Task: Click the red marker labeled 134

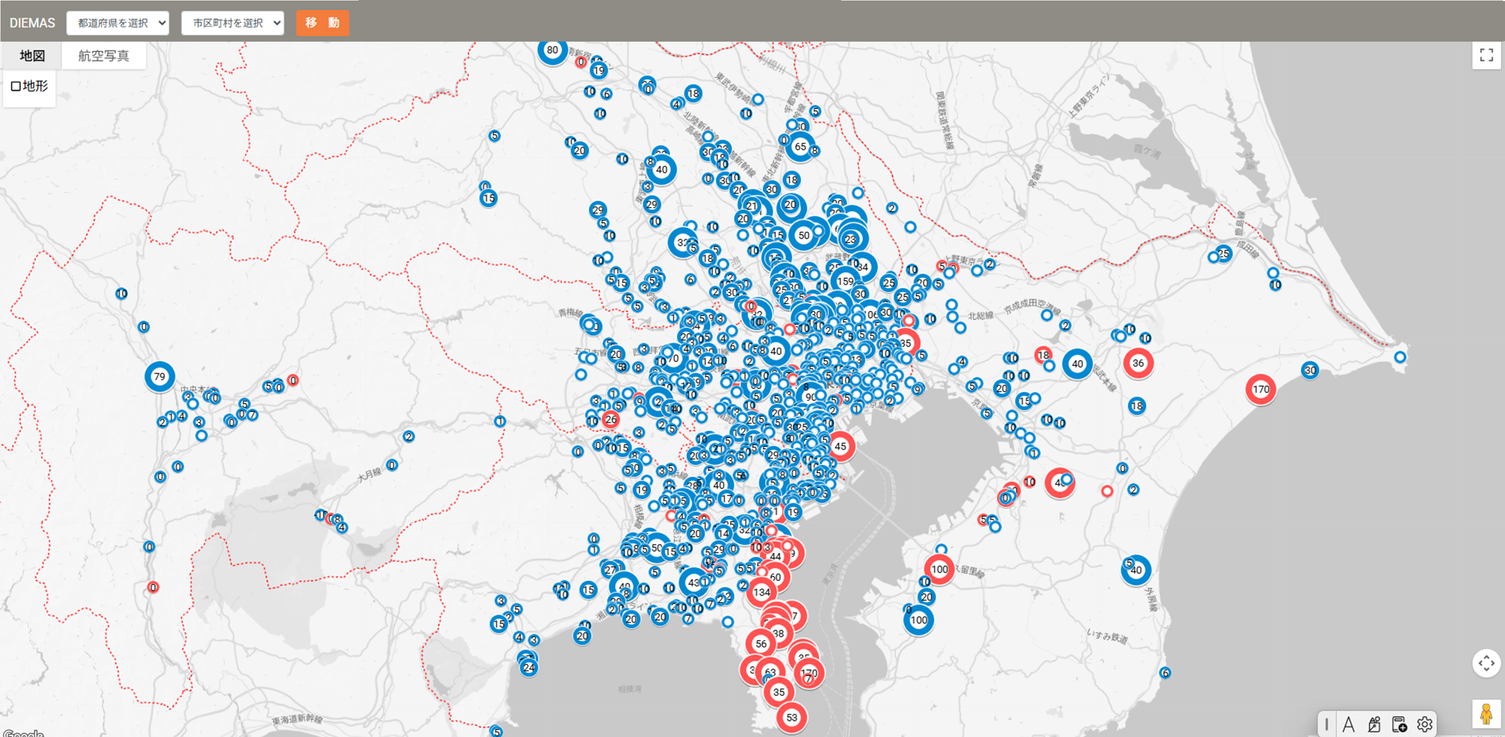Action: coord(761,592)
